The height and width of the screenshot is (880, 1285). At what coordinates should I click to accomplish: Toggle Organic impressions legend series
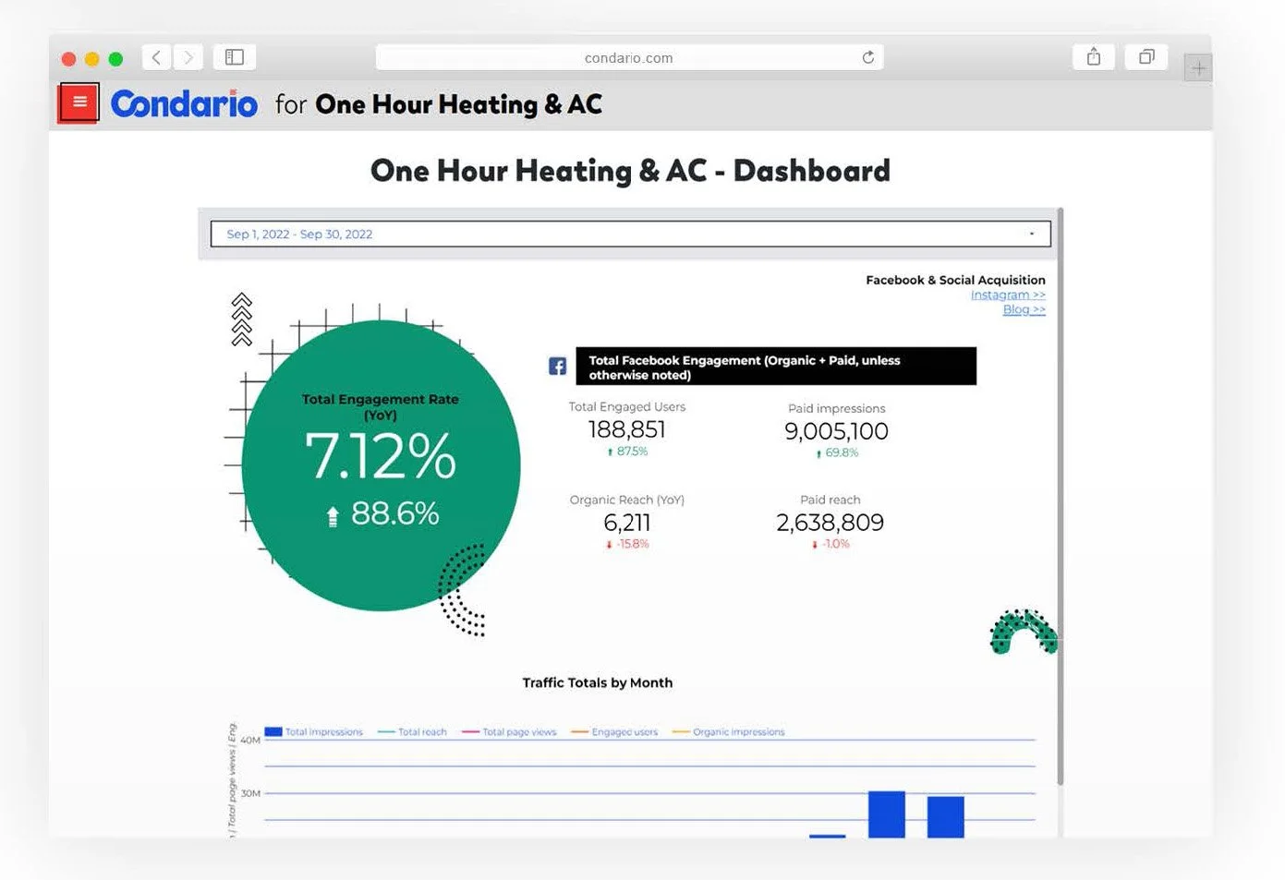click(x=728, y=731)
